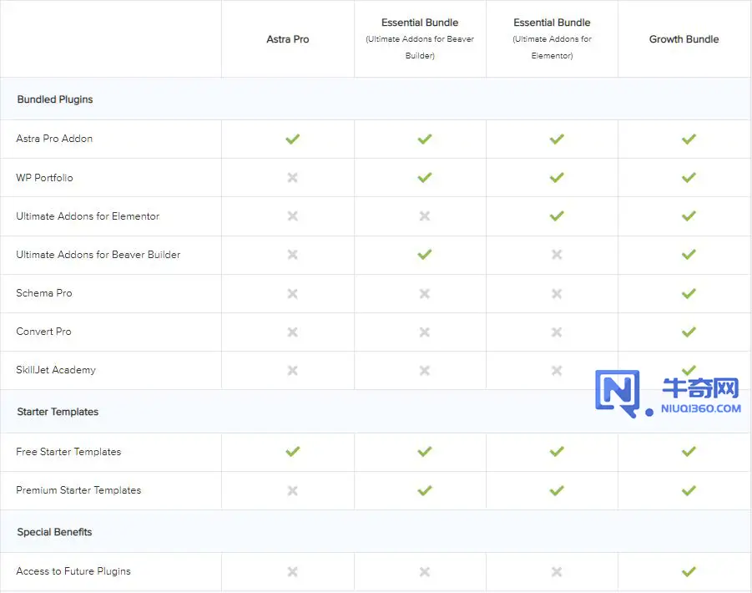Select the "Growth Bundle" column header
The image size is (752, 593).
684,39
